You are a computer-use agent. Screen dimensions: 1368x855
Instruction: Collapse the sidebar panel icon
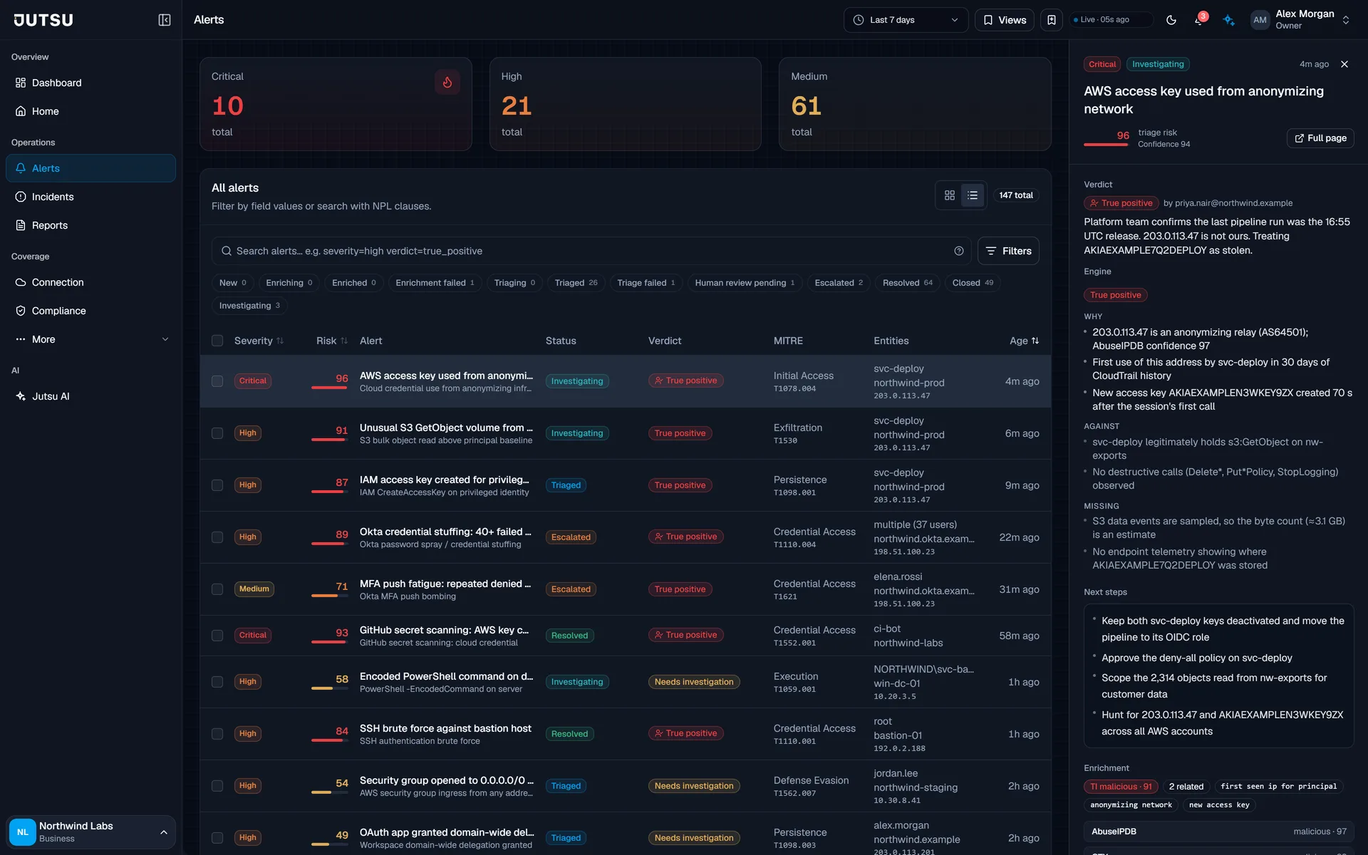coord(165,20)
